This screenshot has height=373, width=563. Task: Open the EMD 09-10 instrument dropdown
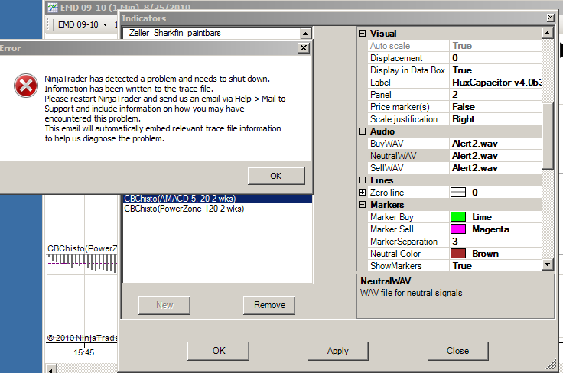pyautogui.click(x=106, y=24)
